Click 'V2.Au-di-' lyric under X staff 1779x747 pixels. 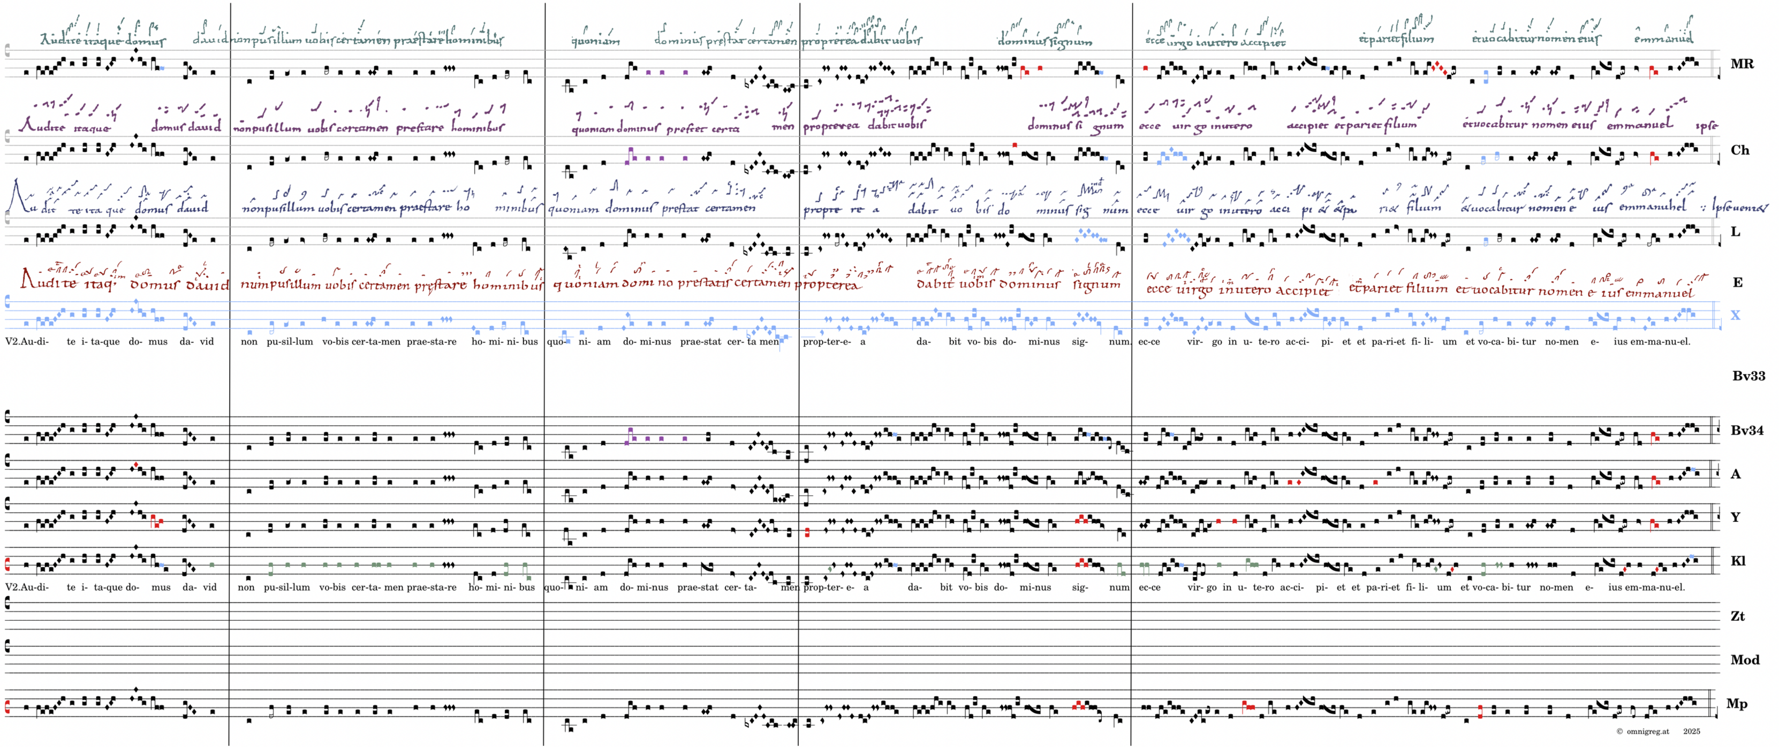tap(27, 342)
